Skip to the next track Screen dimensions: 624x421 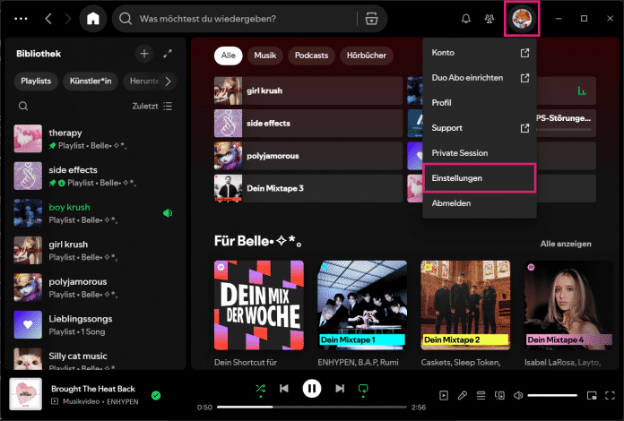click(x=339, y=389)
